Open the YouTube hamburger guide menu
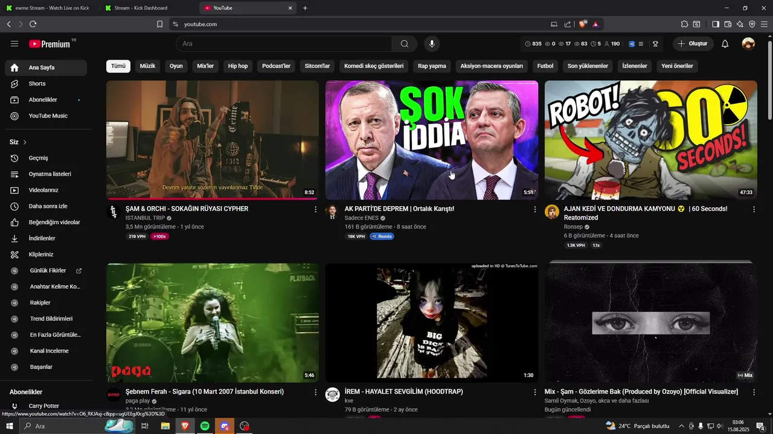The height and width of the screenshot is (434, 773). (14, 43)
